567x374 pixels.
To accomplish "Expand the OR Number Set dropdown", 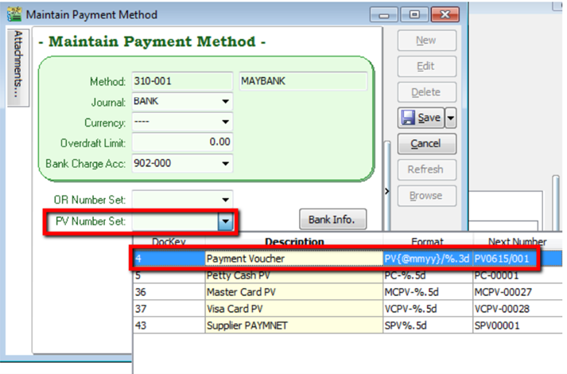I will point(226,199).
